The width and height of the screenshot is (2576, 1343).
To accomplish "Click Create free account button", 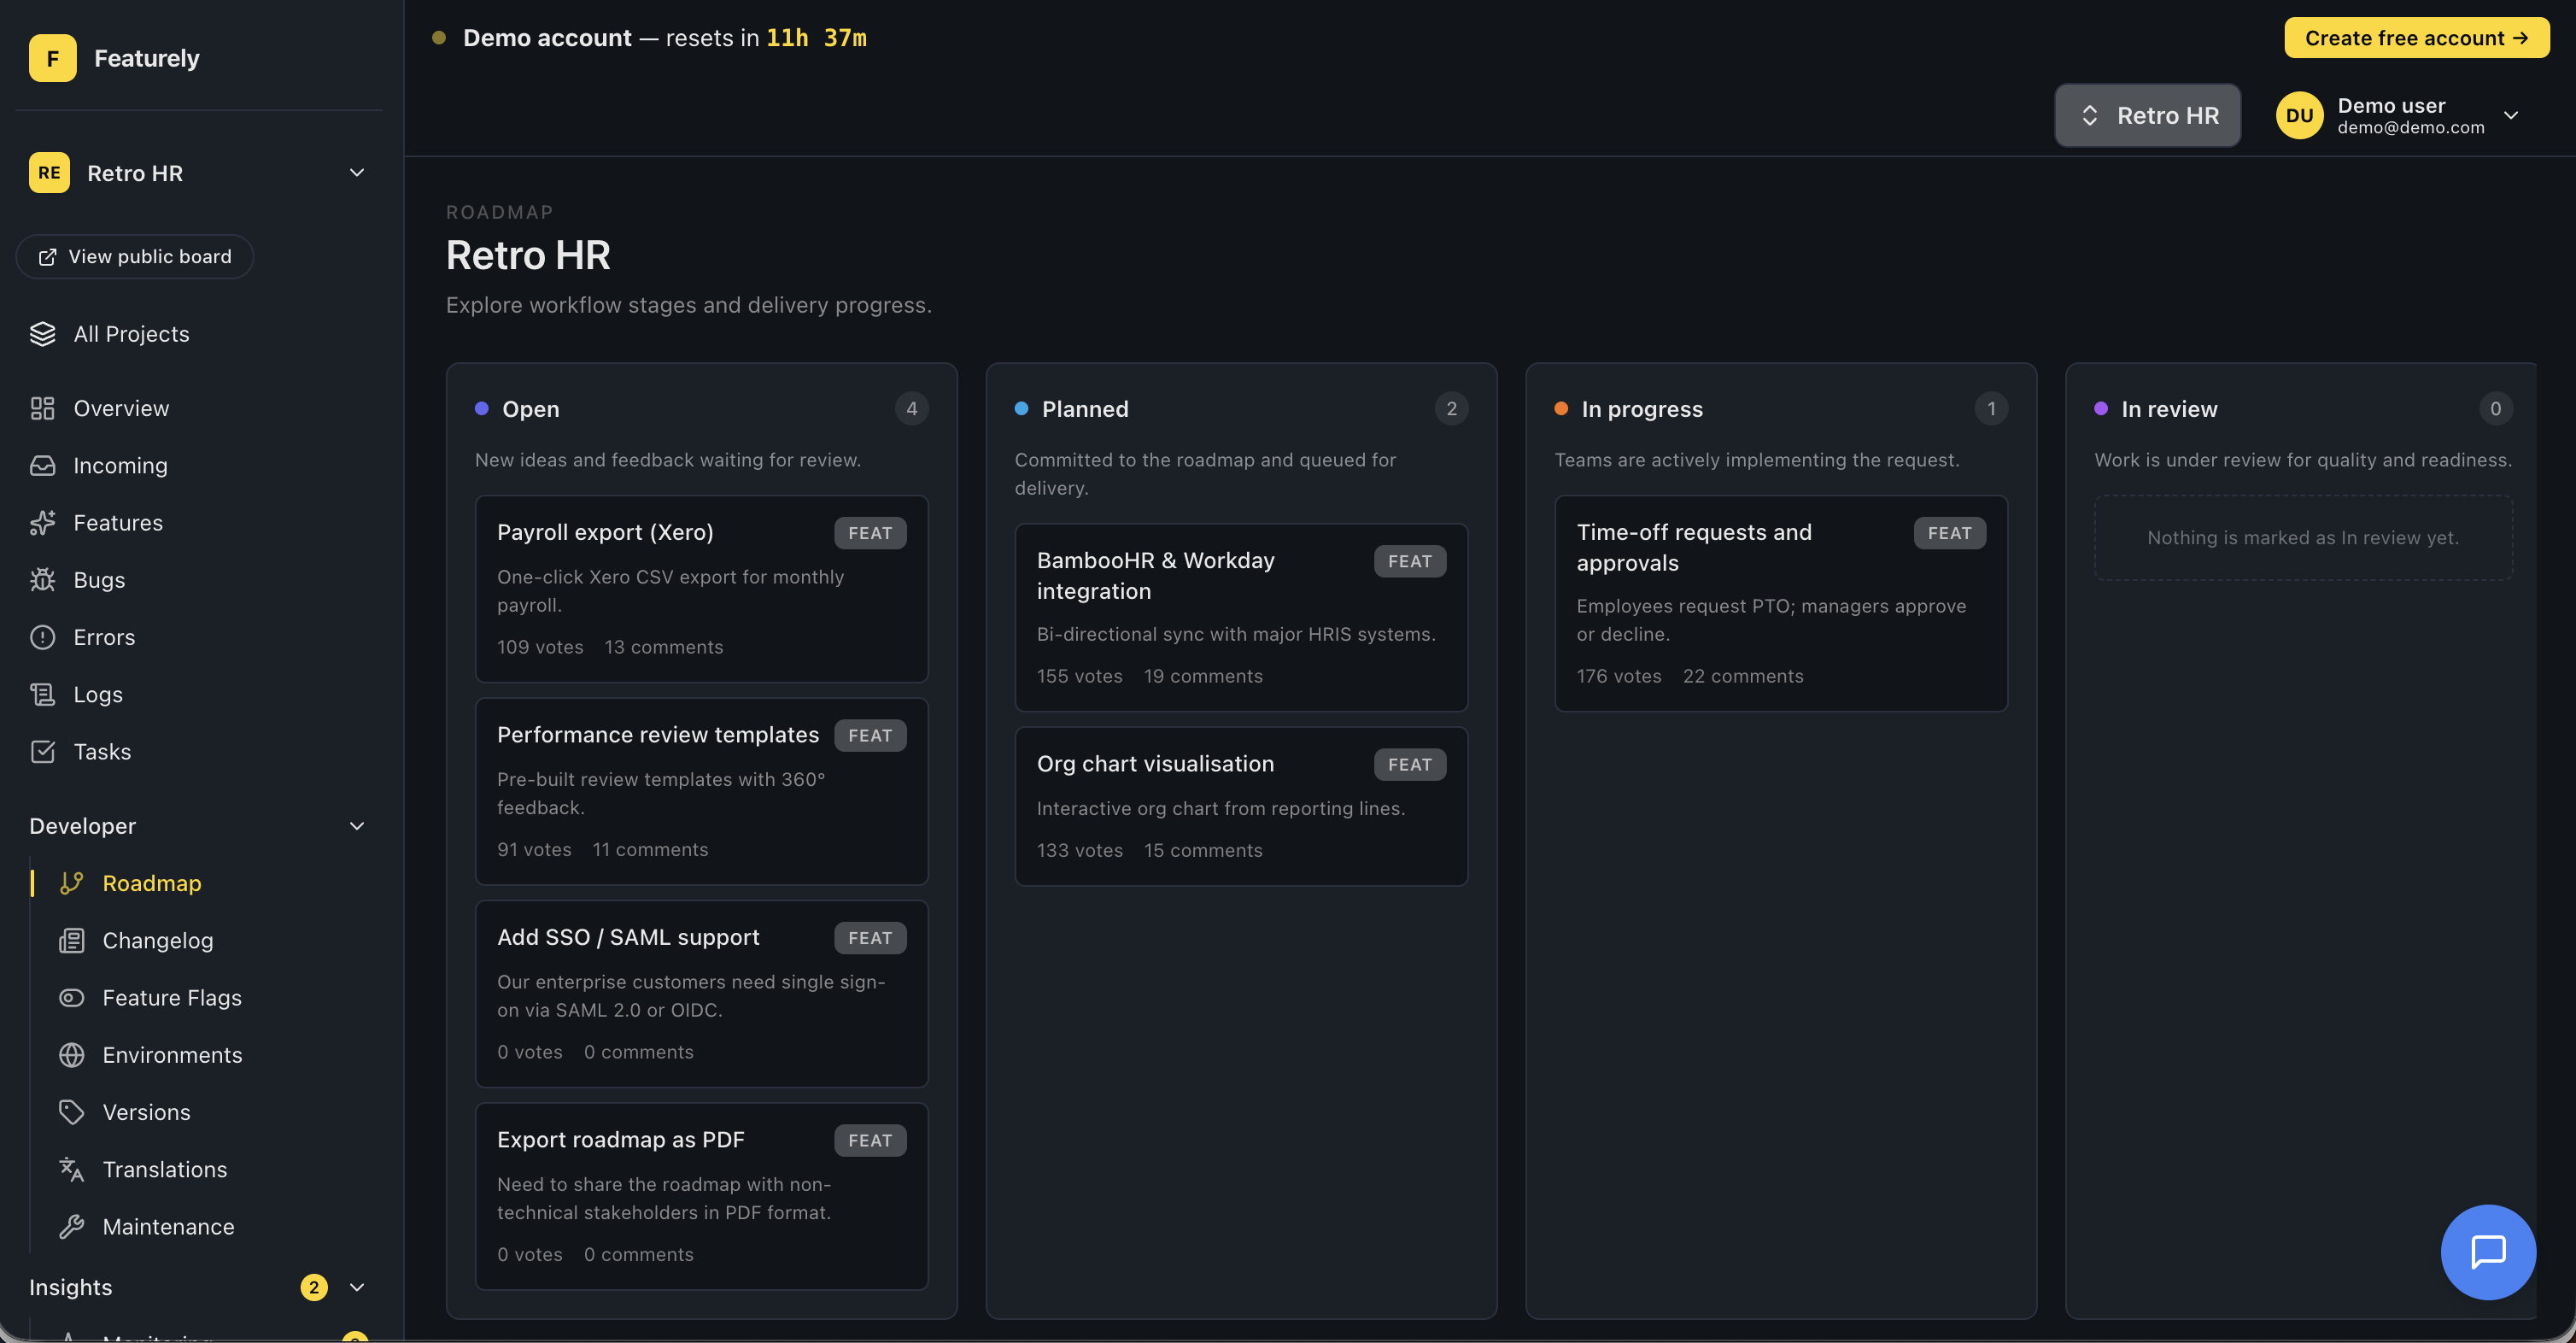I will pos(2415,38).
